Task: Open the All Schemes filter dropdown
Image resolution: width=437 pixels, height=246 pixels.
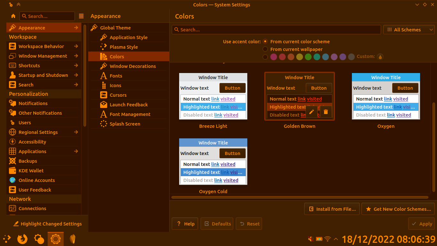Action: click(409, 30)
